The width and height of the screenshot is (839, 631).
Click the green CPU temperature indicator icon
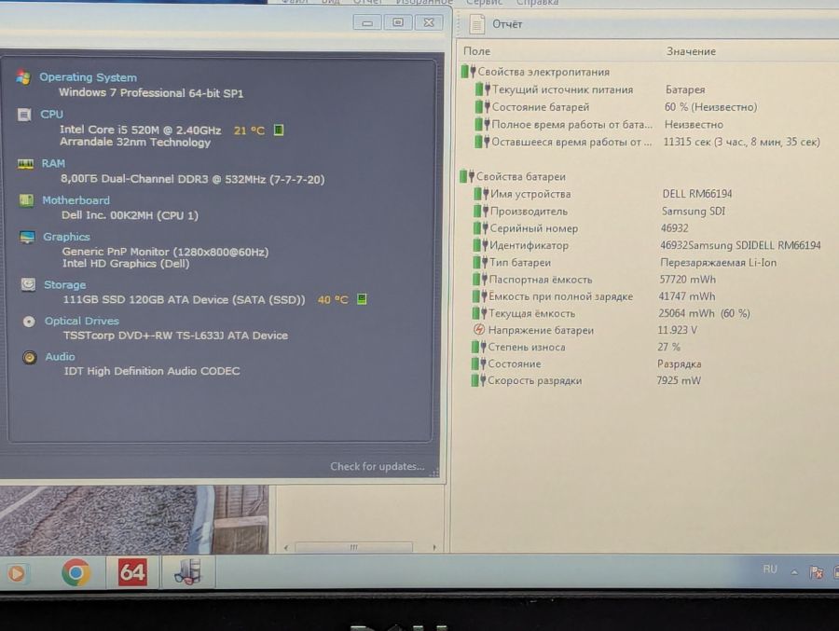point(278,130)
